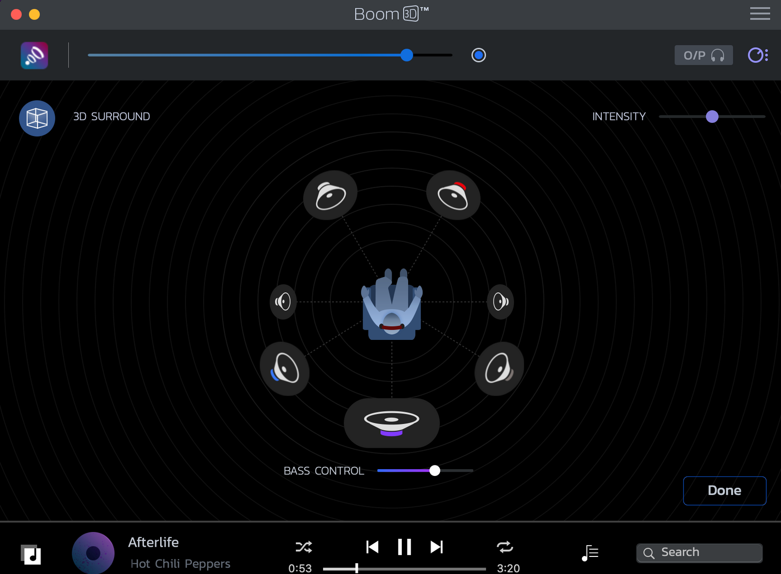Toggle the 3D Surround cube icon
This screenshot has height=574, width=781.
tap(37, 118)
